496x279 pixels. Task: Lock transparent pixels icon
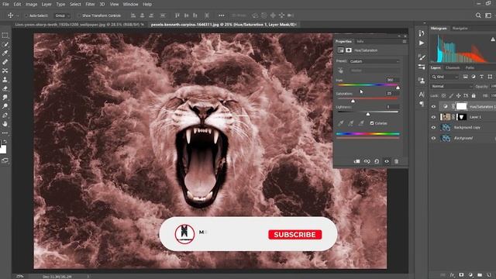pos(443,95)
